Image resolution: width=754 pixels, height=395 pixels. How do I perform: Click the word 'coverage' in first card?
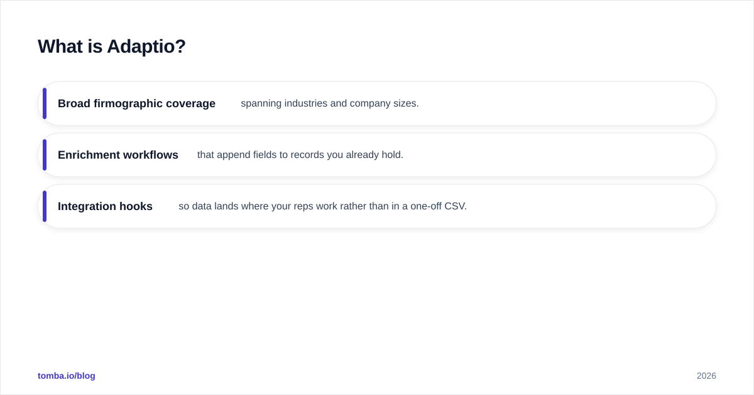tap(190, 103)
